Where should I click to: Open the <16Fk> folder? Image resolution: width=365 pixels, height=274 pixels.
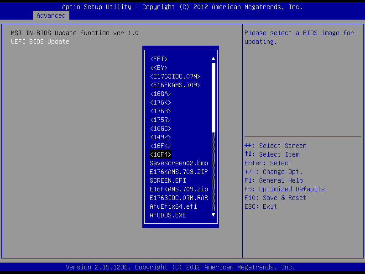click(161, 146)
